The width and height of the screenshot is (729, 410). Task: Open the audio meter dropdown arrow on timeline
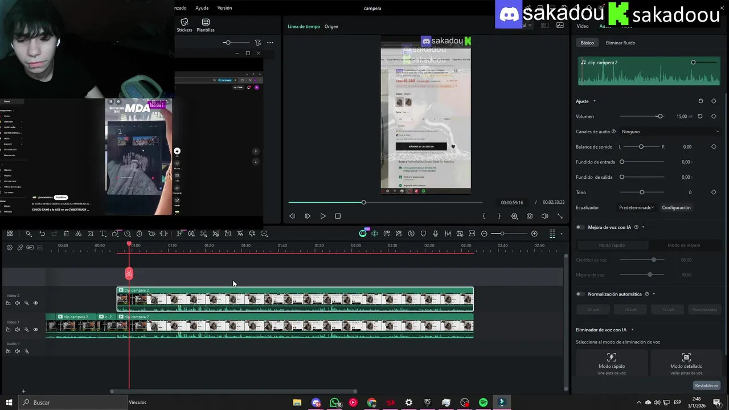click(561, 233)
